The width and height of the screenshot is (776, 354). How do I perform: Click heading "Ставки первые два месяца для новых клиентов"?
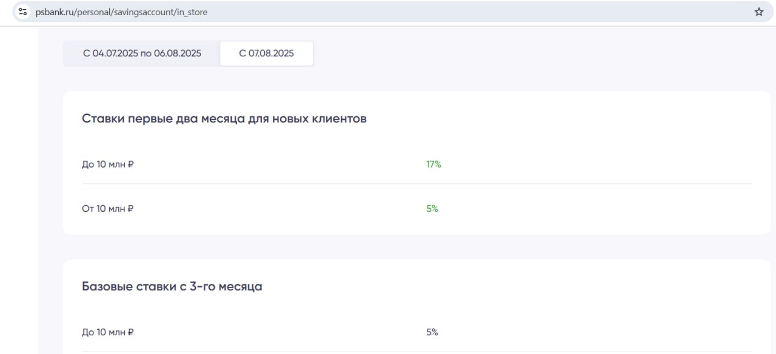point(224,119)
